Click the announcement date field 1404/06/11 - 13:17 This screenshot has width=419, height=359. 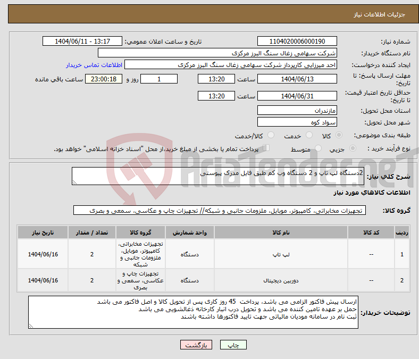click(82, 41)
